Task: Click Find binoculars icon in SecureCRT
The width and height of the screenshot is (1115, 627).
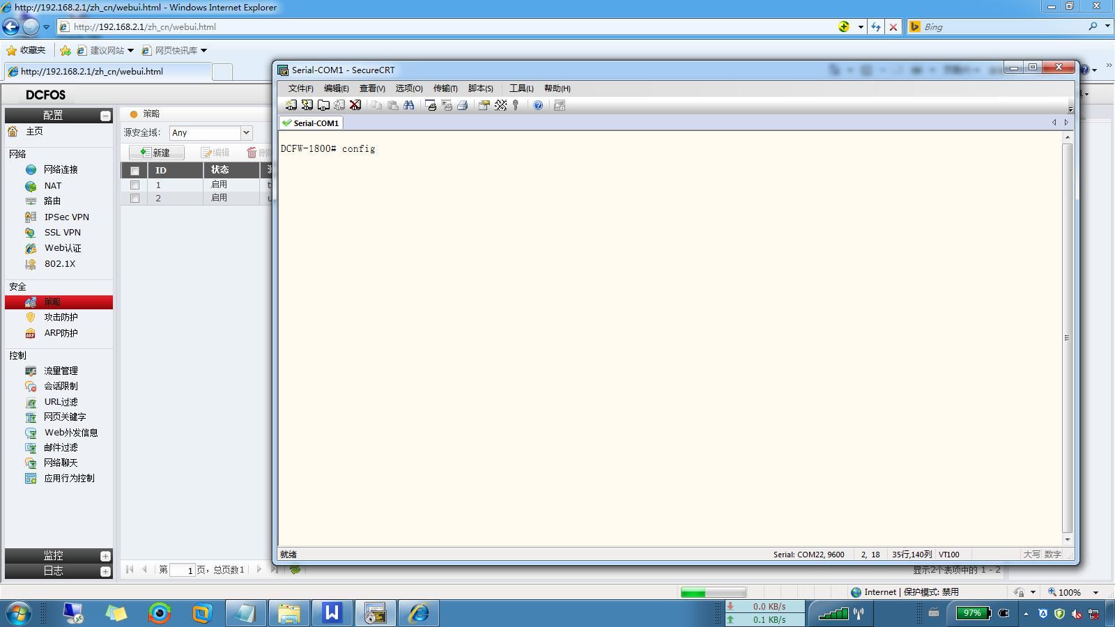Action: pyautogui.click(x=409, y=105)
